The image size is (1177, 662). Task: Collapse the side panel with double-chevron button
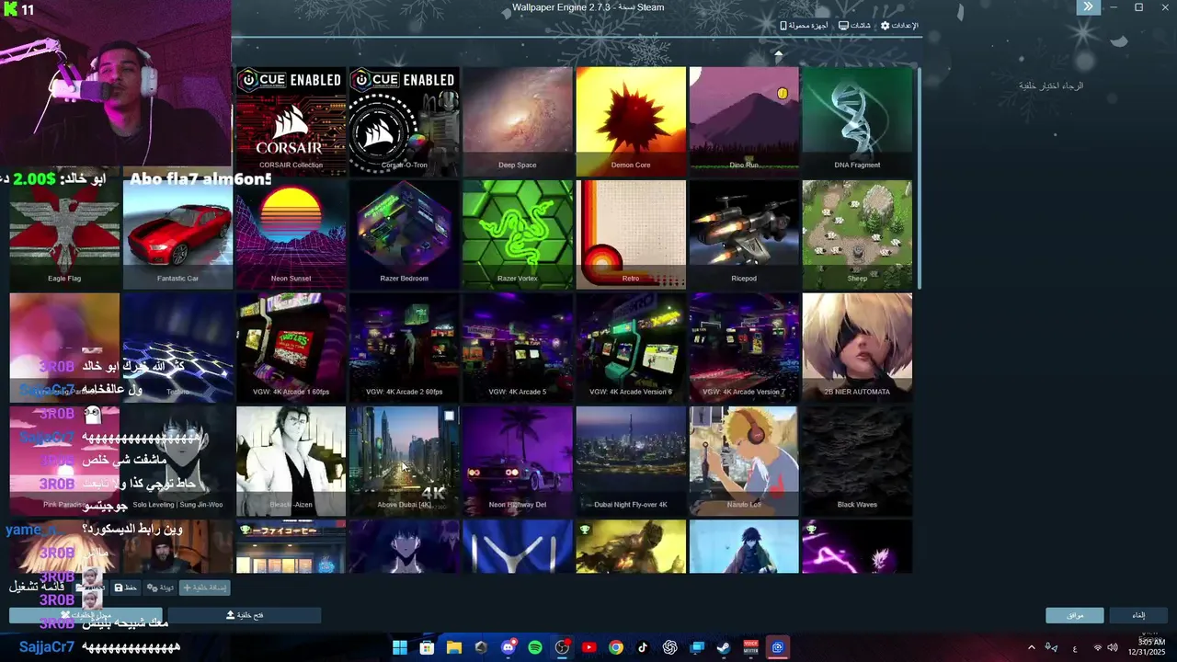pos(1088,7)
